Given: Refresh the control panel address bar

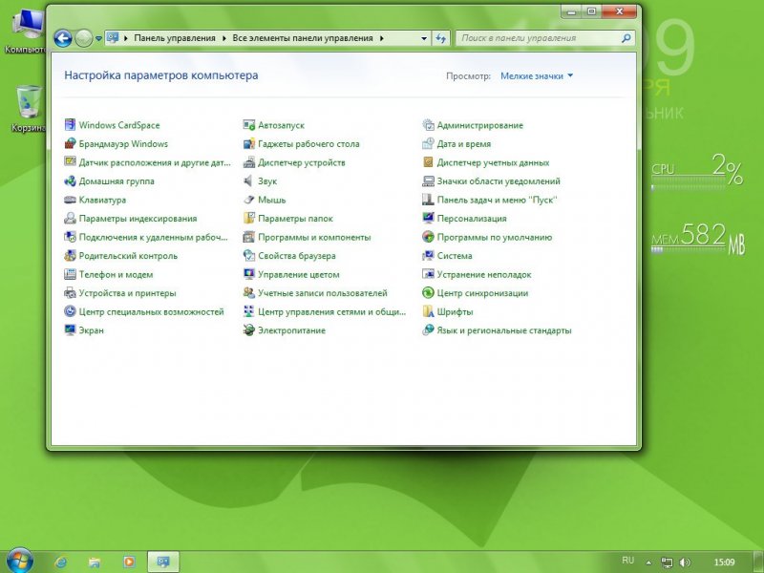Looking at the screenshot, I should (x=441, y=38).
